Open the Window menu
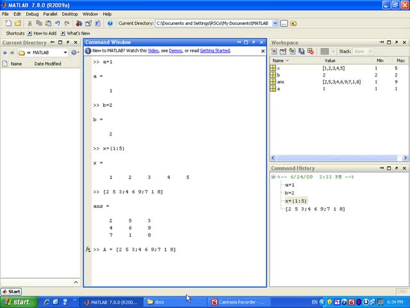Image resolution: width=410 pixels, height=308 pixels. pyautogui.click(x=90, y=14)
